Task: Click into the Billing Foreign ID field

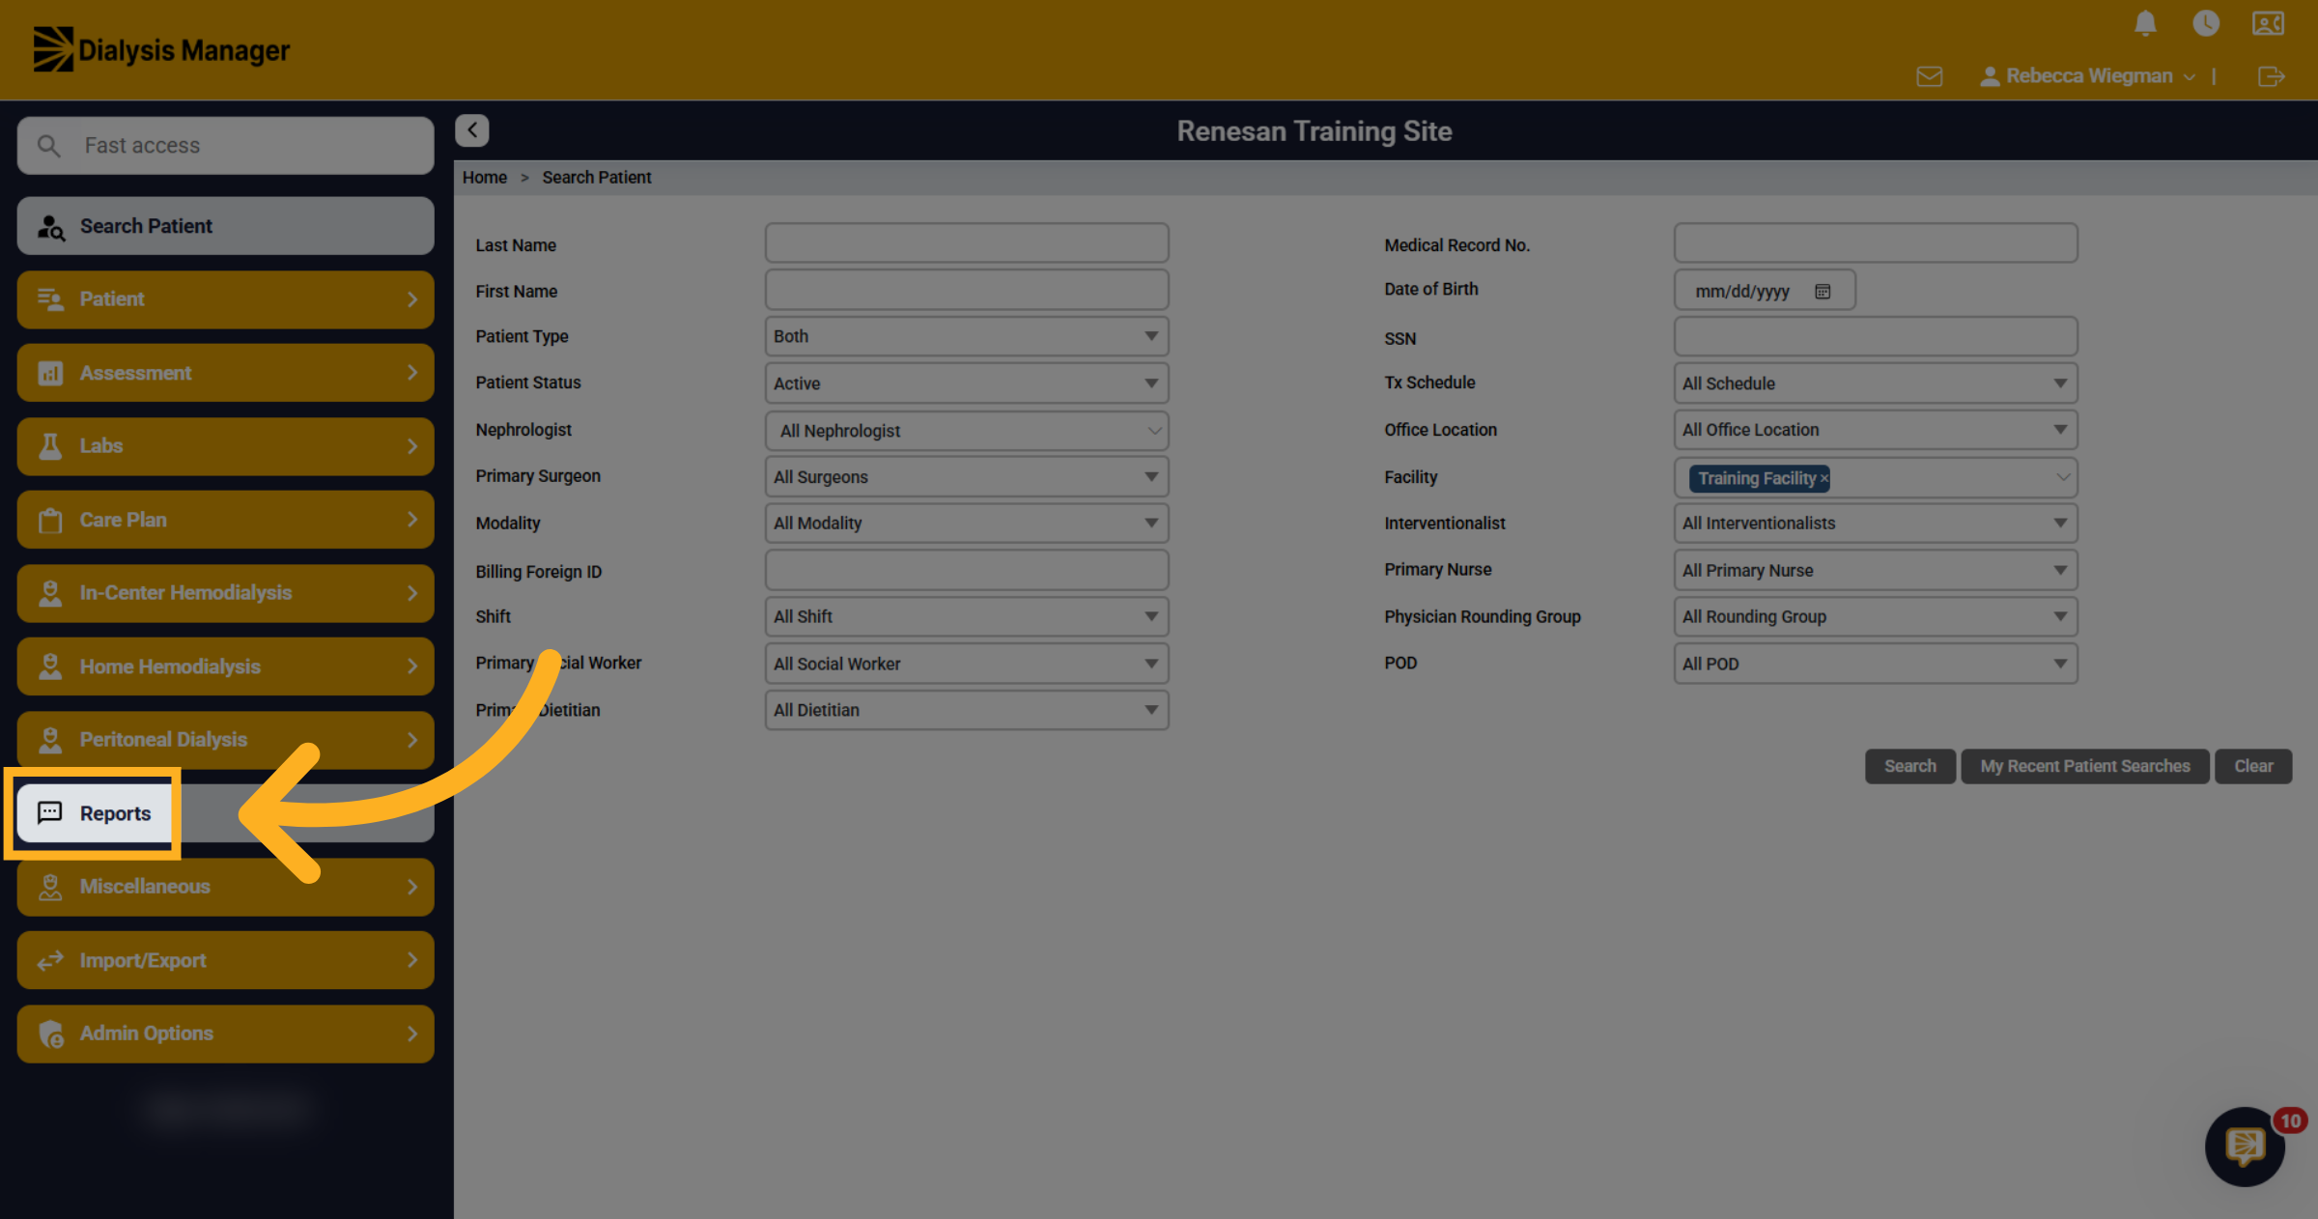Action: pos(967,570)
